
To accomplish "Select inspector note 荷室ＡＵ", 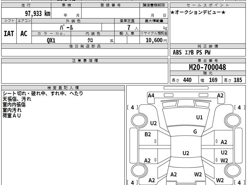I will tap(12, 116).
